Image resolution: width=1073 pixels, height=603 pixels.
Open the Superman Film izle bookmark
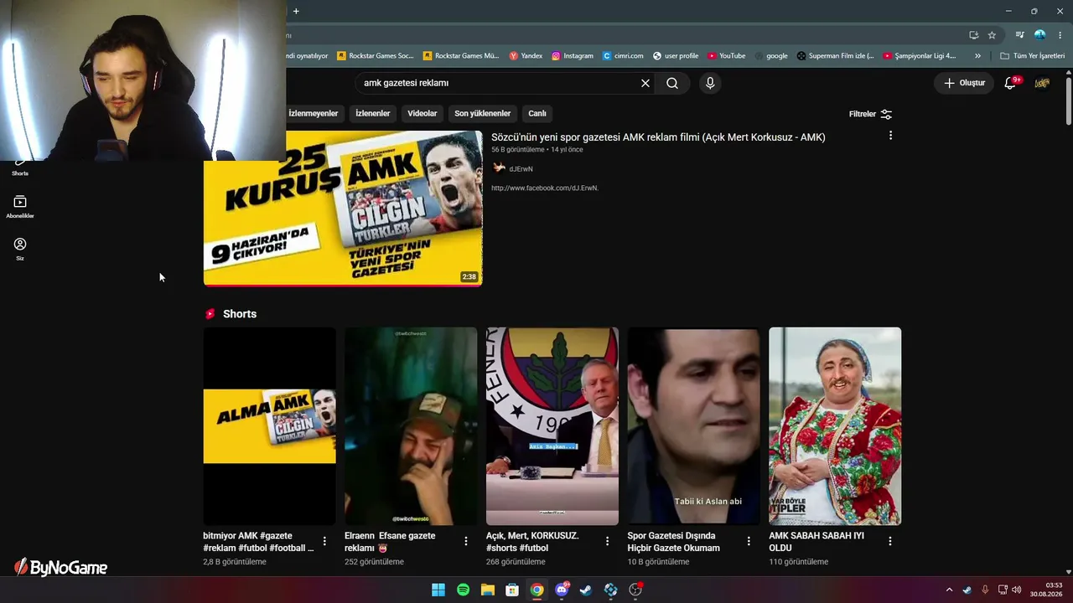click(835, 56)
